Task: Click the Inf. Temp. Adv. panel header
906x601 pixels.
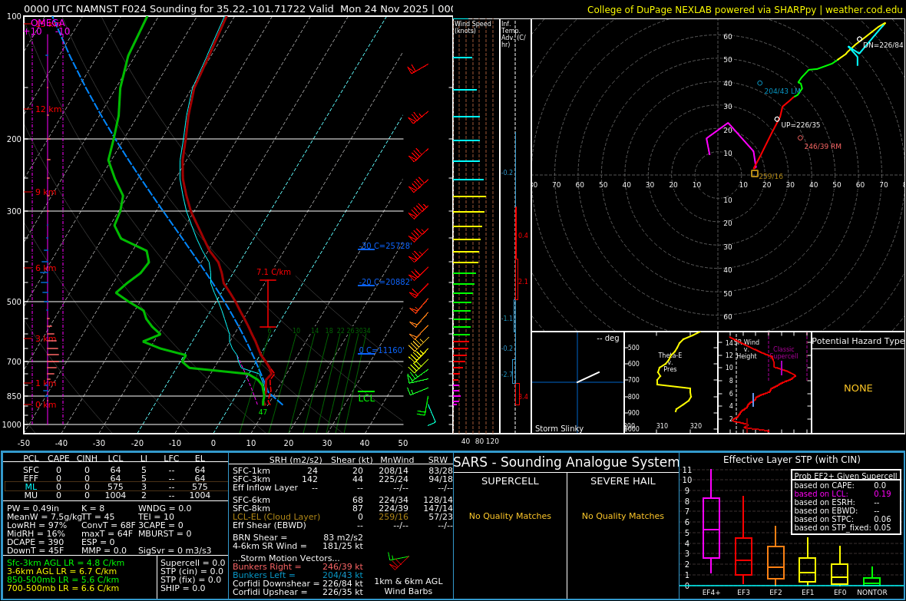Action: tap(513, 34)
